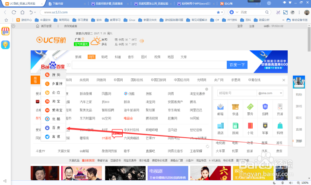Screen dimensions: 311x185
Task: Select 百度 in the search engine list
Action: coord(53,128)
